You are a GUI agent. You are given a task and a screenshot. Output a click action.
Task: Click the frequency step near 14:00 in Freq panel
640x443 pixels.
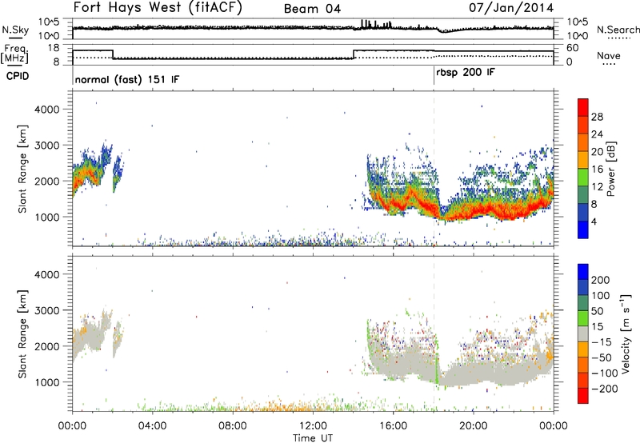tap(354, 54)
